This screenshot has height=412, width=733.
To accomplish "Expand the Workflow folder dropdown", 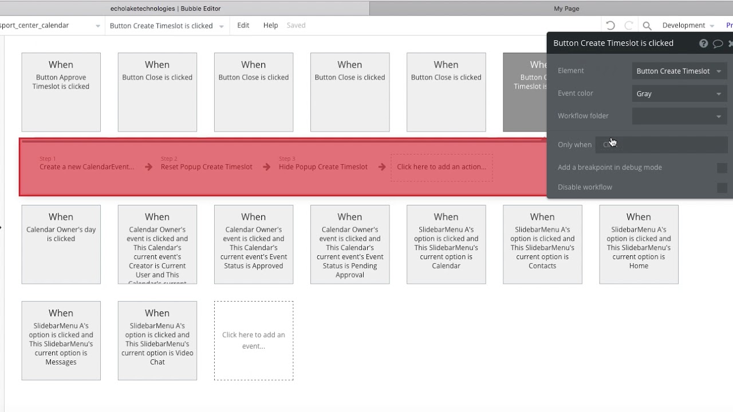I will tap(680, 116).
